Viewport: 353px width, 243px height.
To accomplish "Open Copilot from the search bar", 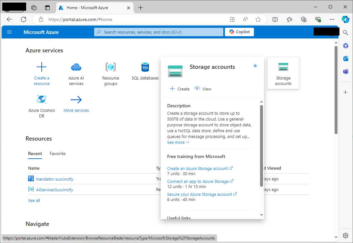I will point(239,32).
